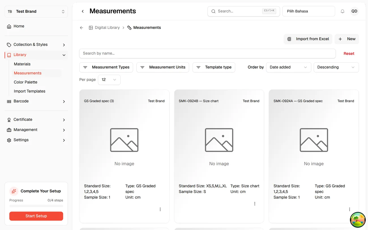Screen dimensions: 368x230
Task: Click Import from Excel button
Action: coord(308,39)
